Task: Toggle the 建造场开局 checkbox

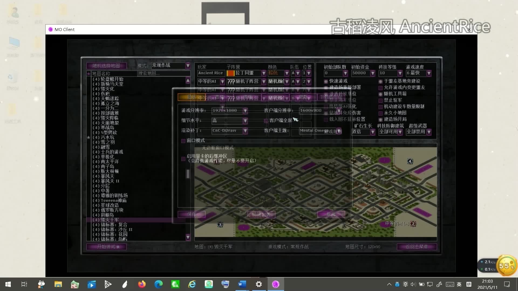Action: pyautogui.click(x=380, y=120)
